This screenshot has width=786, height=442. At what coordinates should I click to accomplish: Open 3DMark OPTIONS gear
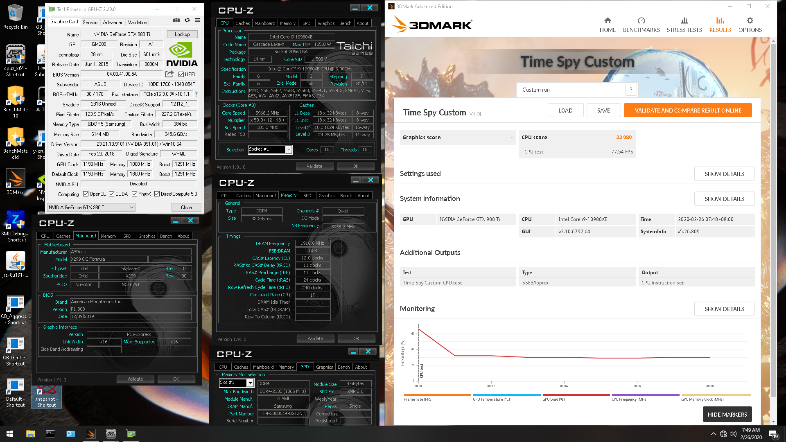tap(750, 25)
